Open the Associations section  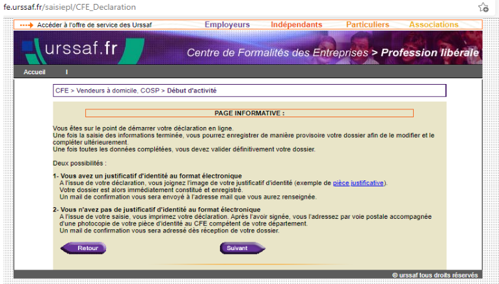coord(434,25)
